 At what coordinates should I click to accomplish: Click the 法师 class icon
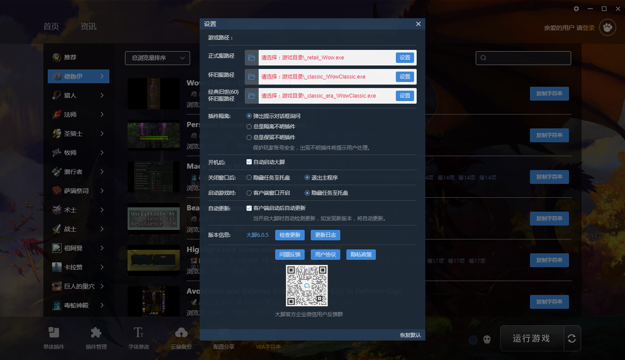pyautogui.click(x=56, y=115)
